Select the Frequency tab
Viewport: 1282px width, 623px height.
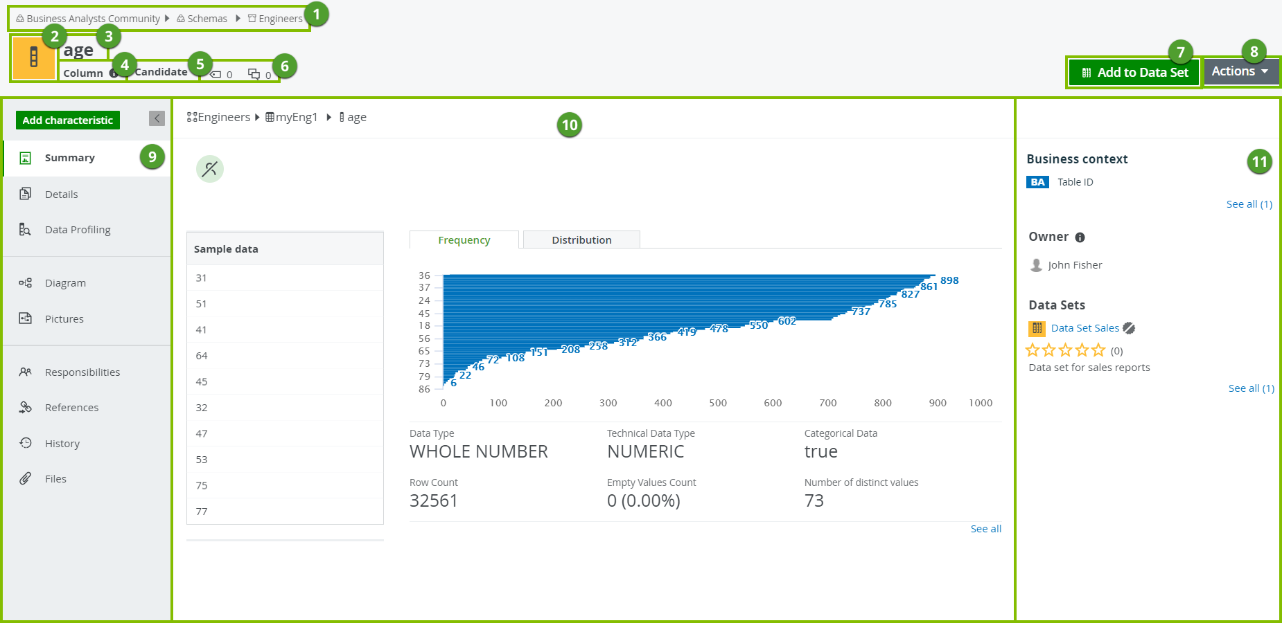point(464,240)
